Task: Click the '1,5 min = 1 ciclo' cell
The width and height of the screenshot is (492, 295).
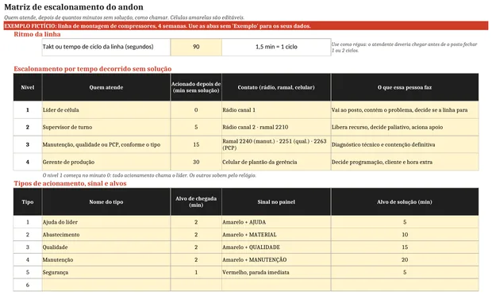Action: pos(276,47)
